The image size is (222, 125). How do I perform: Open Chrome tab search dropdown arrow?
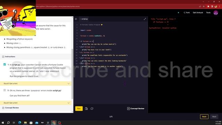[x=203, y=1]
